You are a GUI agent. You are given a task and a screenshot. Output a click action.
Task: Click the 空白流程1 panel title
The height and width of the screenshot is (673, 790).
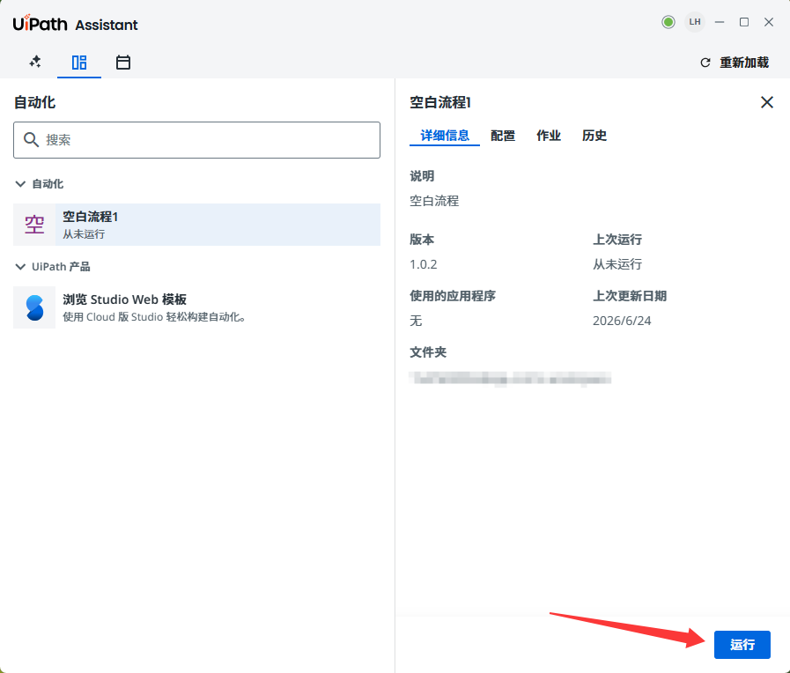click(x=440, y=102)
